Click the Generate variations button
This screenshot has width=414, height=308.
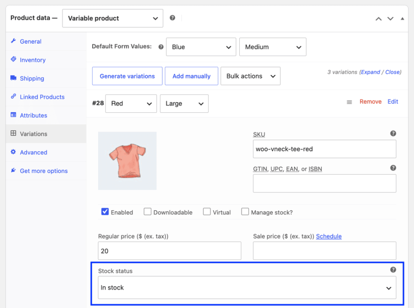coord(127,76)
